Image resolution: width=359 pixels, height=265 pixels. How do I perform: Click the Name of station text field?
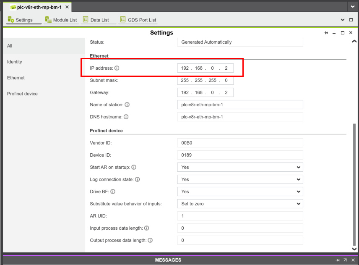(x=240, y=105)
